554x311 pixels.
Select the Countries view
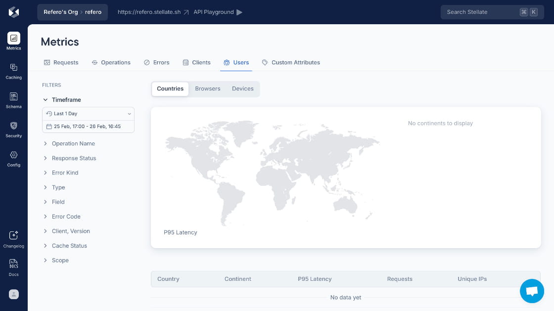point(170,89)
